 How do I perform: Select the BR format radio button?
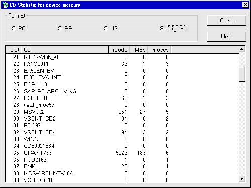coord(65,29)
